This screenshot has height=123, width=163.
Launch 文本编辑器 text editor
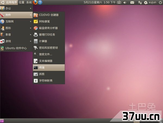pos(49,61)
